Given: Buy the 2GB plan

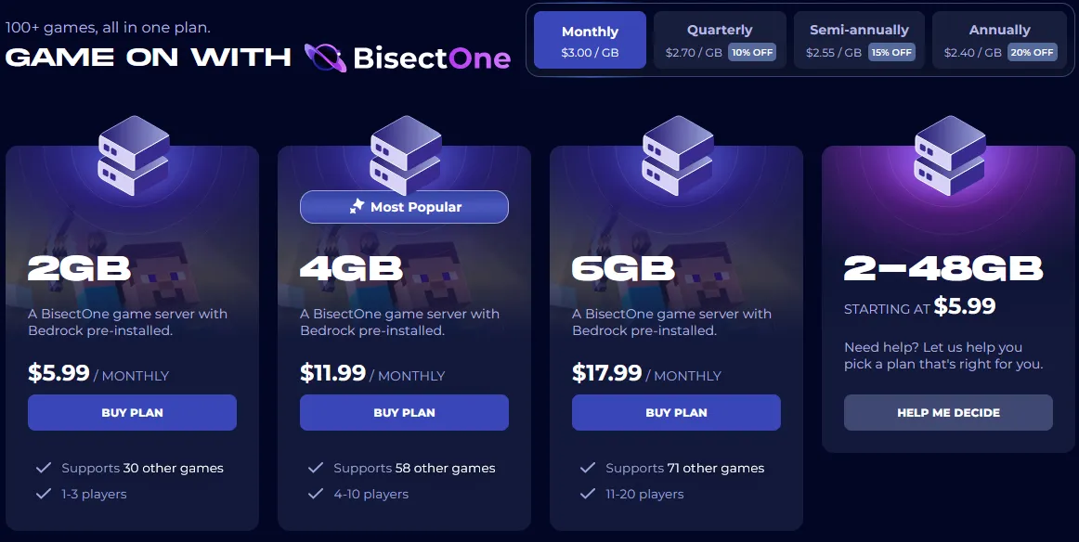Looking at the screenshot, I should (132, 413).
